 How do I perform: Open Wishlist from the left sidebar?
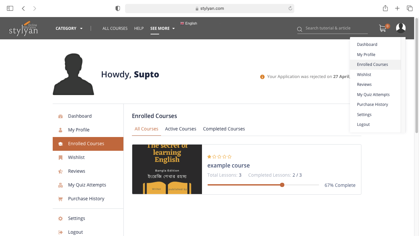88,157
